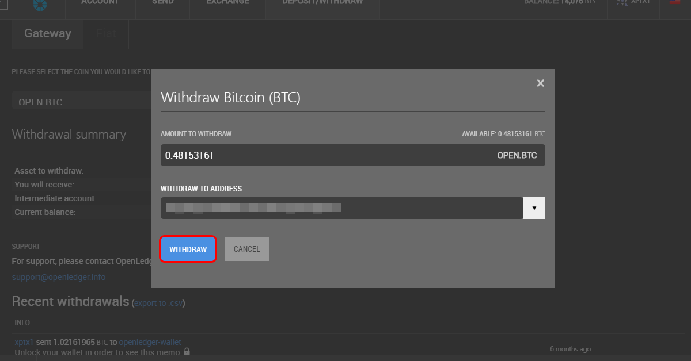Select the 'Recent withdrawals' heading
The width and height of the screenshot is (691, 361).
pyautogui.click(x=71, y=301)
